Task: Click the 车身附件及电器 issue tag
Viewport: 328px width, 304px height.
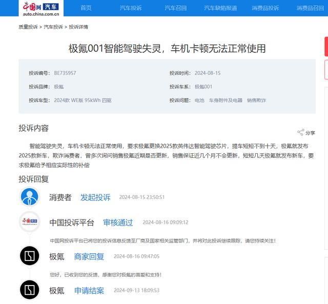Action: pos(225,100)
